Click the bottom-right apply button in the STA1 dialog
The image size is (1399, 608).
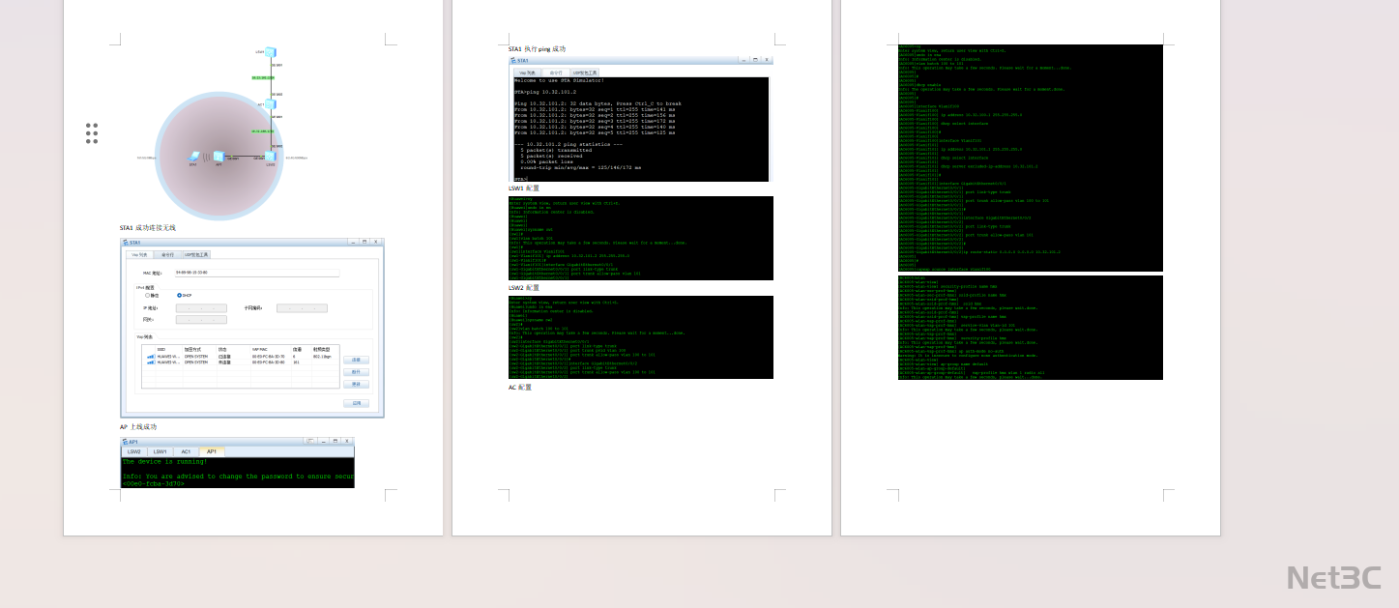(356, 403)
